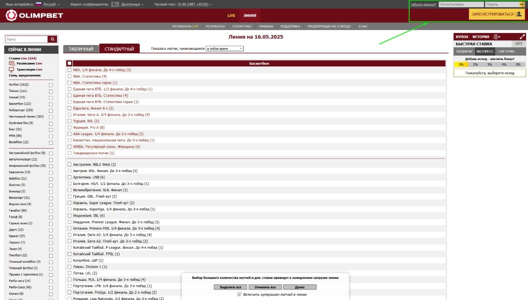The height and width of the screenshot is (300, 528).
Task: Click the search magnifier button
Action: point(52,39)
